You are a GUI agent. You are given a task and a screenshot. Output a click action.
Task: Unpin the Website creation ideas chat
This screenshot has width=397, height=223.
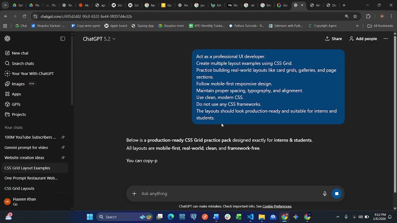tap(63, 158)
